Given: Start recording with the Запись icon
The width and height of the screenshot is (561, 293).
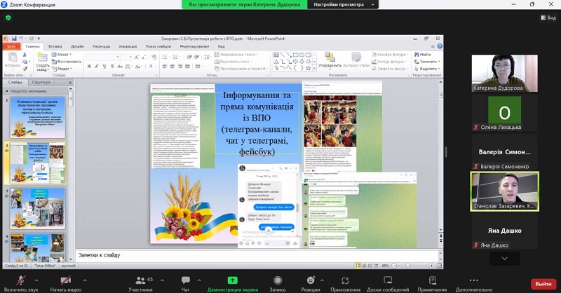Looking at the screenshot, I should coord(278,280).
